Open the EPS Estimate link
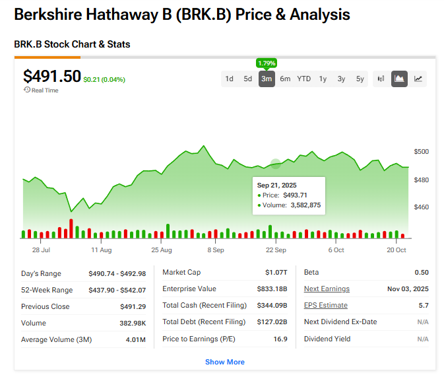The width and height of the screenshot is (444, 377). coord(325,305)
